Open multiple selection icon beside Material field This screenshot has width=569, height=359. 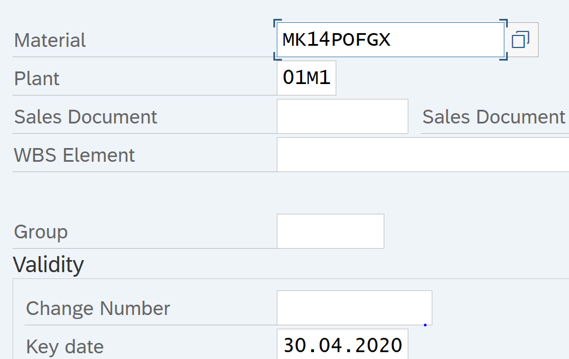[520, 40]
